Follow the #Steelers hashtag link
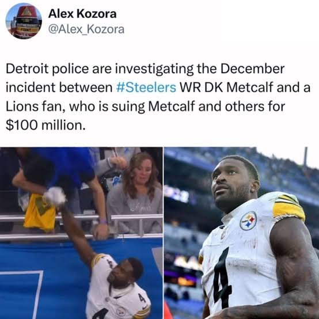 [x=146, y=88]
